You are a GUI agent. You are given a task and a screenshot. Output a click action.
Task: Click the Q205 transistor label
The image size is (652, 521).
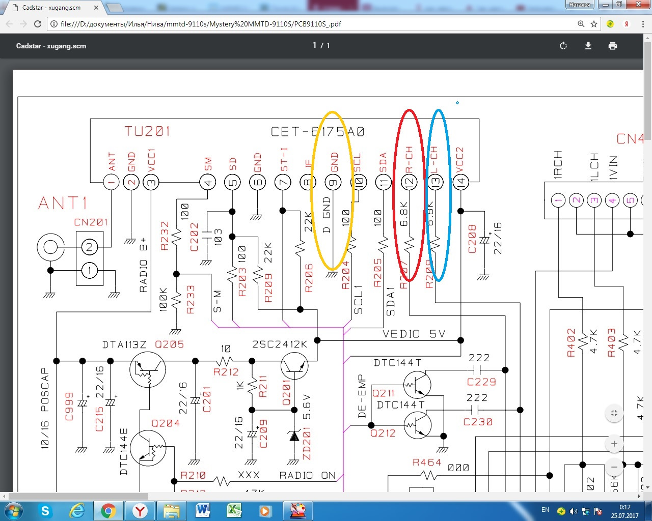pyautogui.click(x=169, y=344)
